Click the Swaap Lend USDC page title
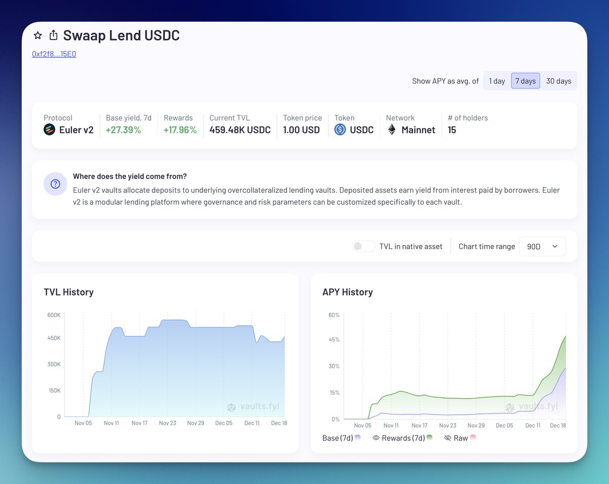 121,36
